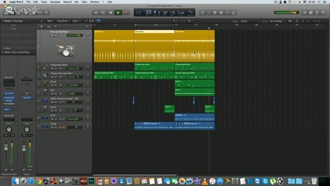The height and width of the screenshot is (186, 330).
Task: Adjust the Arp track volume slider
Action: coord(75,94)
